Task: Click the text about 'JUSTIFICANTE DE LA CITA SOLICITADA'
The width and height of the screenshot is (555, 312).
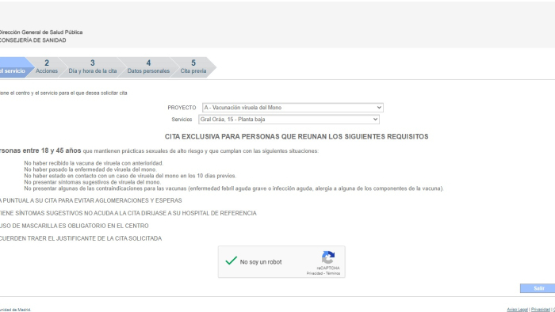Action: [x=81, y=238]
